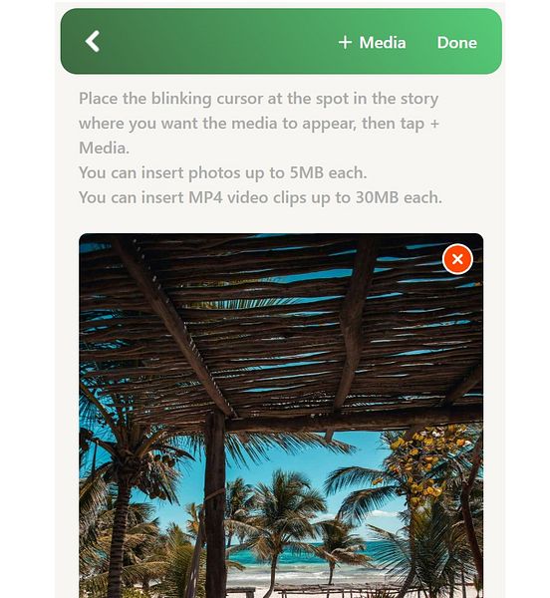The width and height of the screenshot is (550, 598).
Task: Click the plus icon beside Media
Action: point(345,42)
